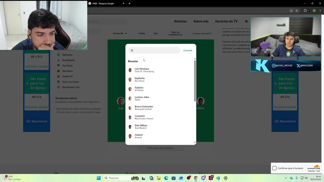The width and height of the screenshot is (324, 182).
Task: Open a new browser tab
Action: click(130, 4)
